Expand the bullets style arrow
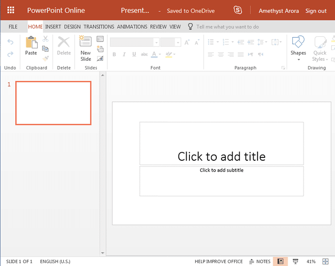This screenshot has height=266, width=335. 218,42
